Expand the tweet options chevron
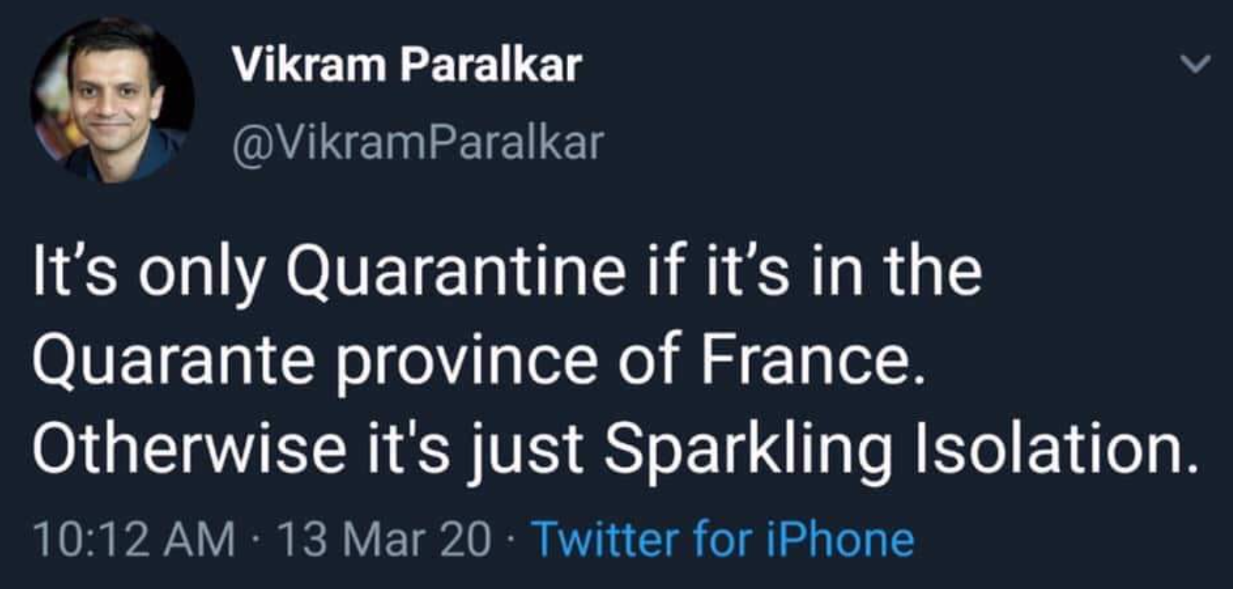Viewport: 1233px width, 589px height. (x=1195, y=64)
